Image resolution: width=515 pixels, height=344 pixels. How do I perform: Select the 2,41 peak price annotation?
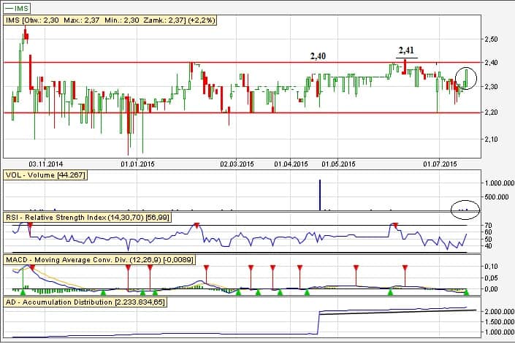click(405, 50)
